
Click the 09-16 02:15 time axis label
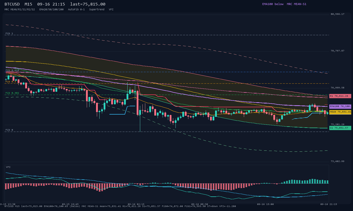click(136, 204)
